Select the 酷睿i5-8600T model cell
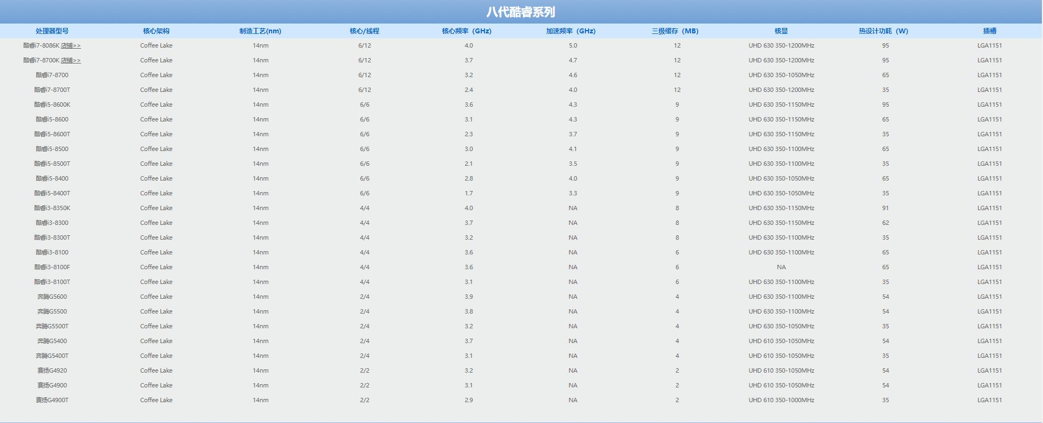 [52, 134]
